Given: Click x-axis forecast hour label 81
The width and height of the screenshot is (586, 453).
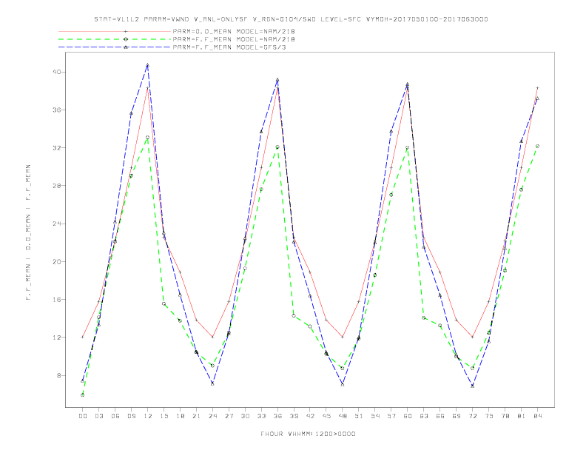Looking at the screenshot, I should pos(522,416).
